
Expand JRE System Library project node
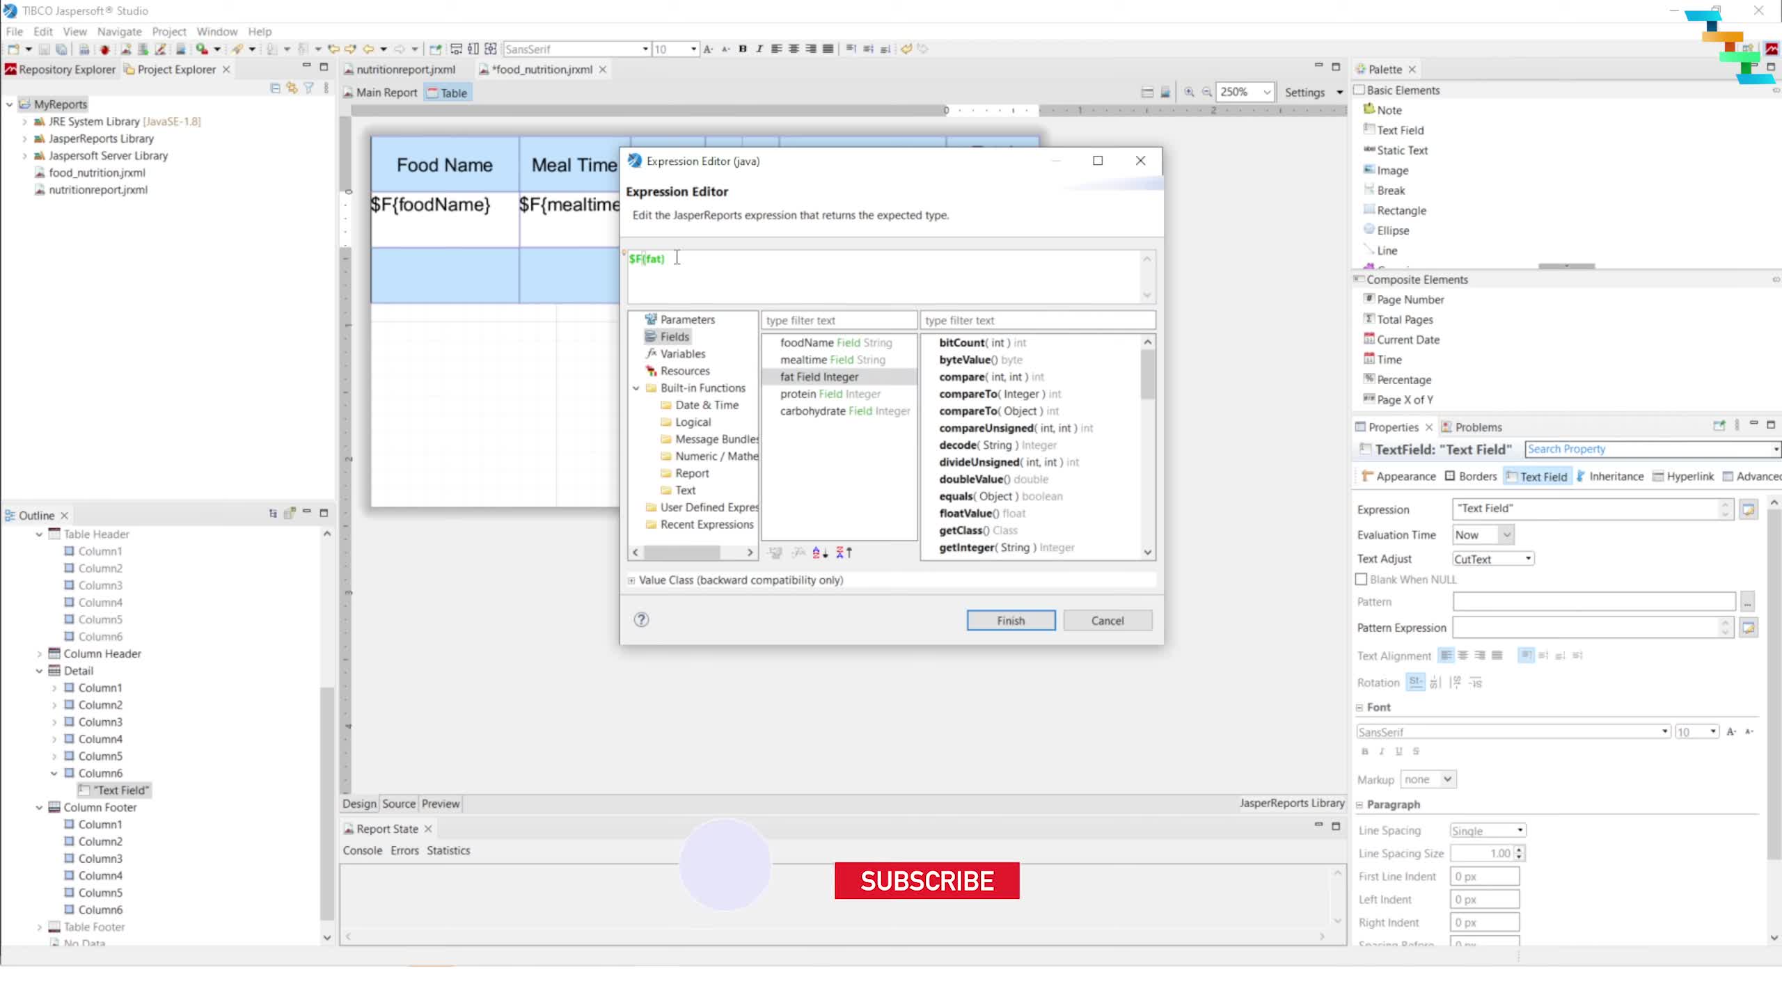click(24, 122)
